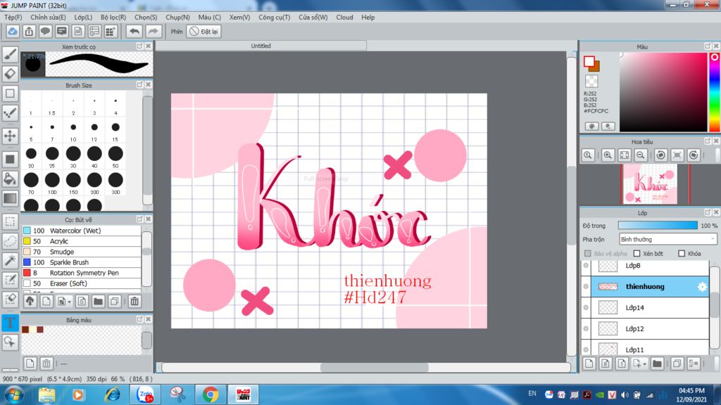This screenshot has height=405, width=721.
Task: Toggle the Bảo vệ alpha checkbox
Action: click(588, 253)
